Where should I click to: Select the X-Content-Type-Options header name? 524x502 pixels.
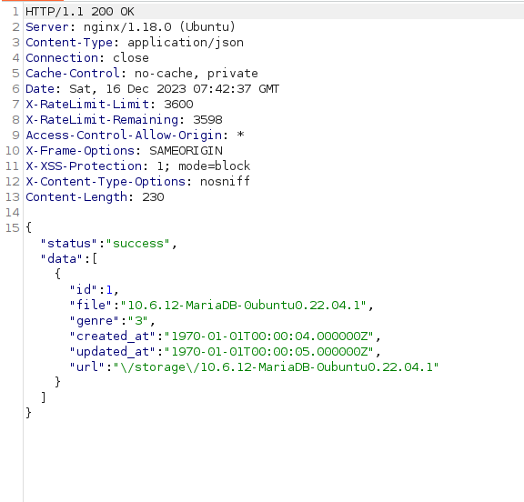[x=106, y=181]
